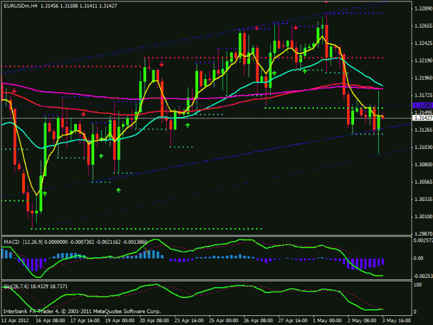Select the 1.30800 price axis label
The image size is (433, 325).
click(x=423, y=164)
